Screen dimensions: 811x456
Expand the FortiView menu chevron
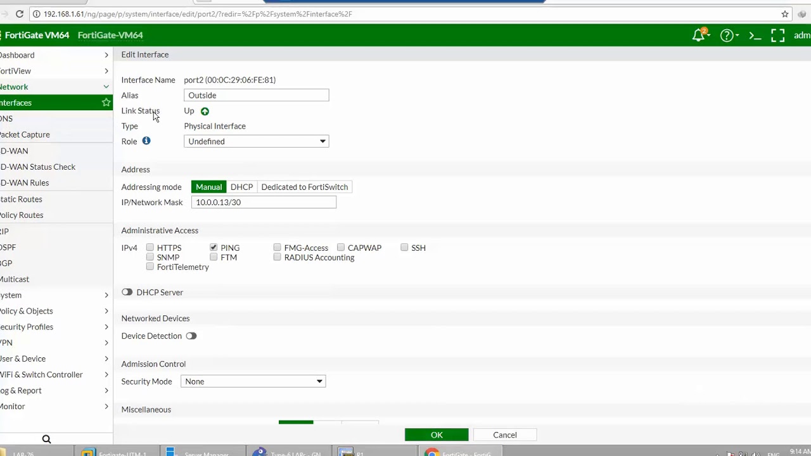pyautogui.click(x=106, y=71)
